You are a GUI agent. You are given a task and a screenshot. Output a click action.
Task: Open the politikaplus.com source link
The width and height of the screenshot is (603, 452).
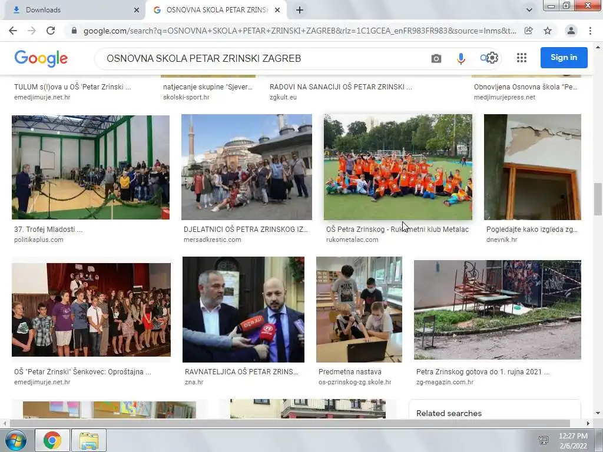pyautogui.click(x=39, y=240)
